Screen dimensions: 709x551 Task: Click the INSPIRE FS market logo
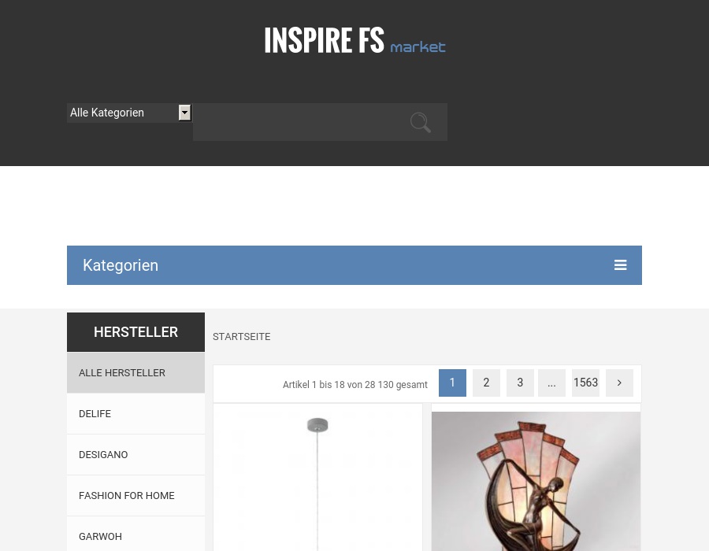click(355, 40)
